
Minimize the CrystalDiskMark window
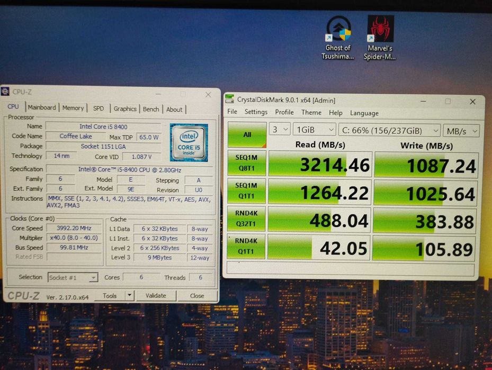[x=423, y=101]
